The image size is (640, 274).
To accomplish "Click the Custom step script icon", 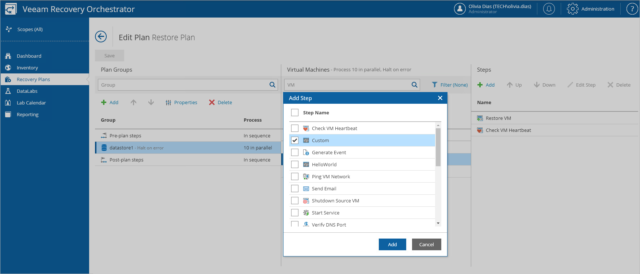I will 306,140.
